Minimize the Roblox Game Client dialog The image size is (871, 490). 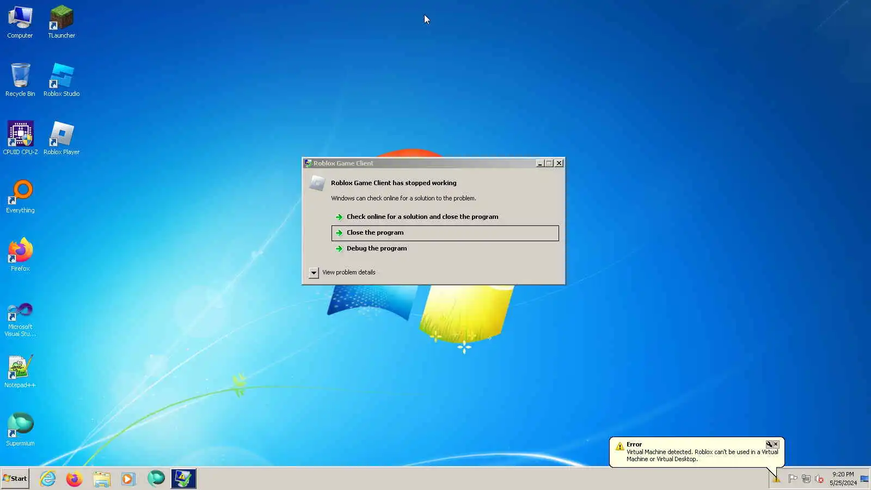pos(540,163)
